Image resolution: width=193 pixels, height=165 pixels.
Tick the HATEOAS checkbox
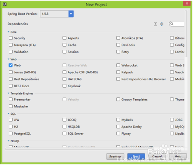tap(64, 79)
